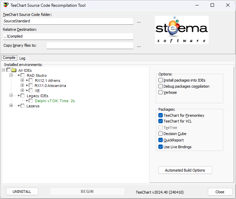Expand the XE tree node
The image size is (236, 199).
(22, 90)
